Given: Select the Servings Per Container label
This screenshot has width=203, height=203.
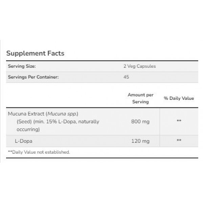Looking at the screenshot, I should [33, 77].
